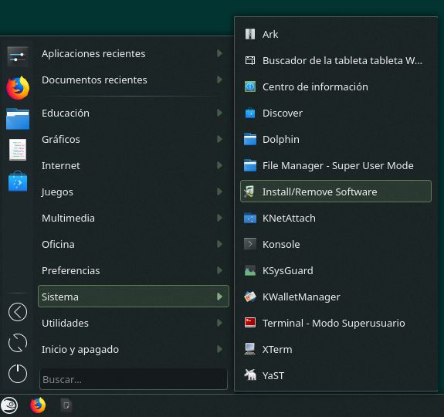Select the Gráficos category

pyautogui.click(x=134, y=139)
